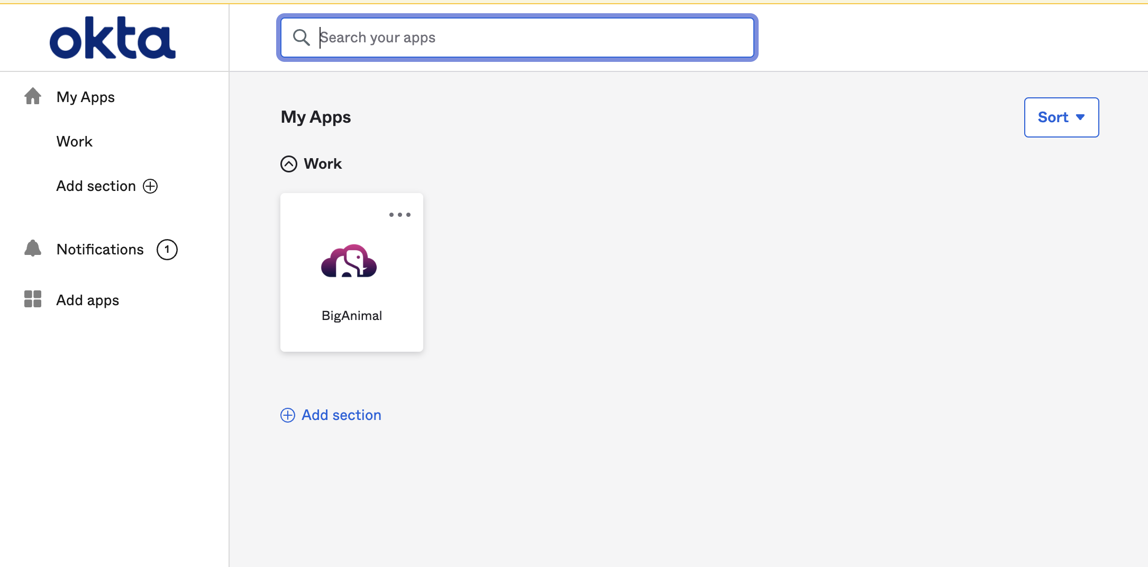Image resolution: width=1148 pixels, height=567 pixels.
Task: Click the BigAnimal app name label
Action: (352, 316)
